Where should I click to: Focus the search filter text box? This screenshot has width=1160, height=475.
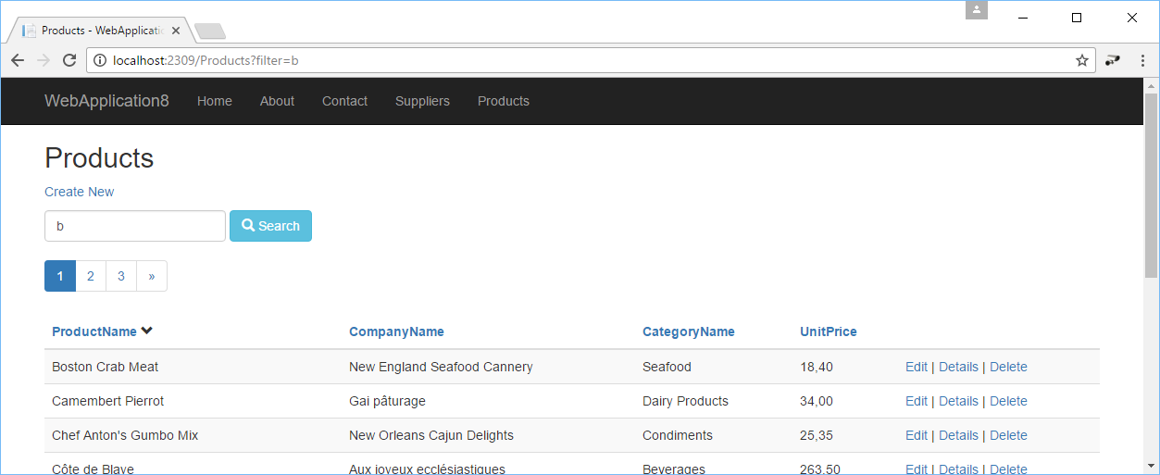point(135,226)
